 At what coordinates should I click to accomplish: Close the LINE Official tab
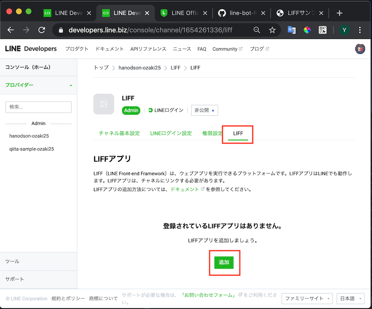(205, 13)
